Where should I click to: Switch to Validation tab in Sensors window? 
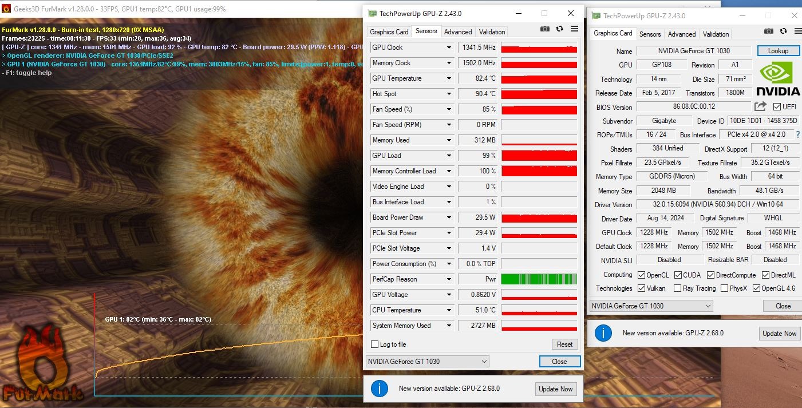point(492,32)
